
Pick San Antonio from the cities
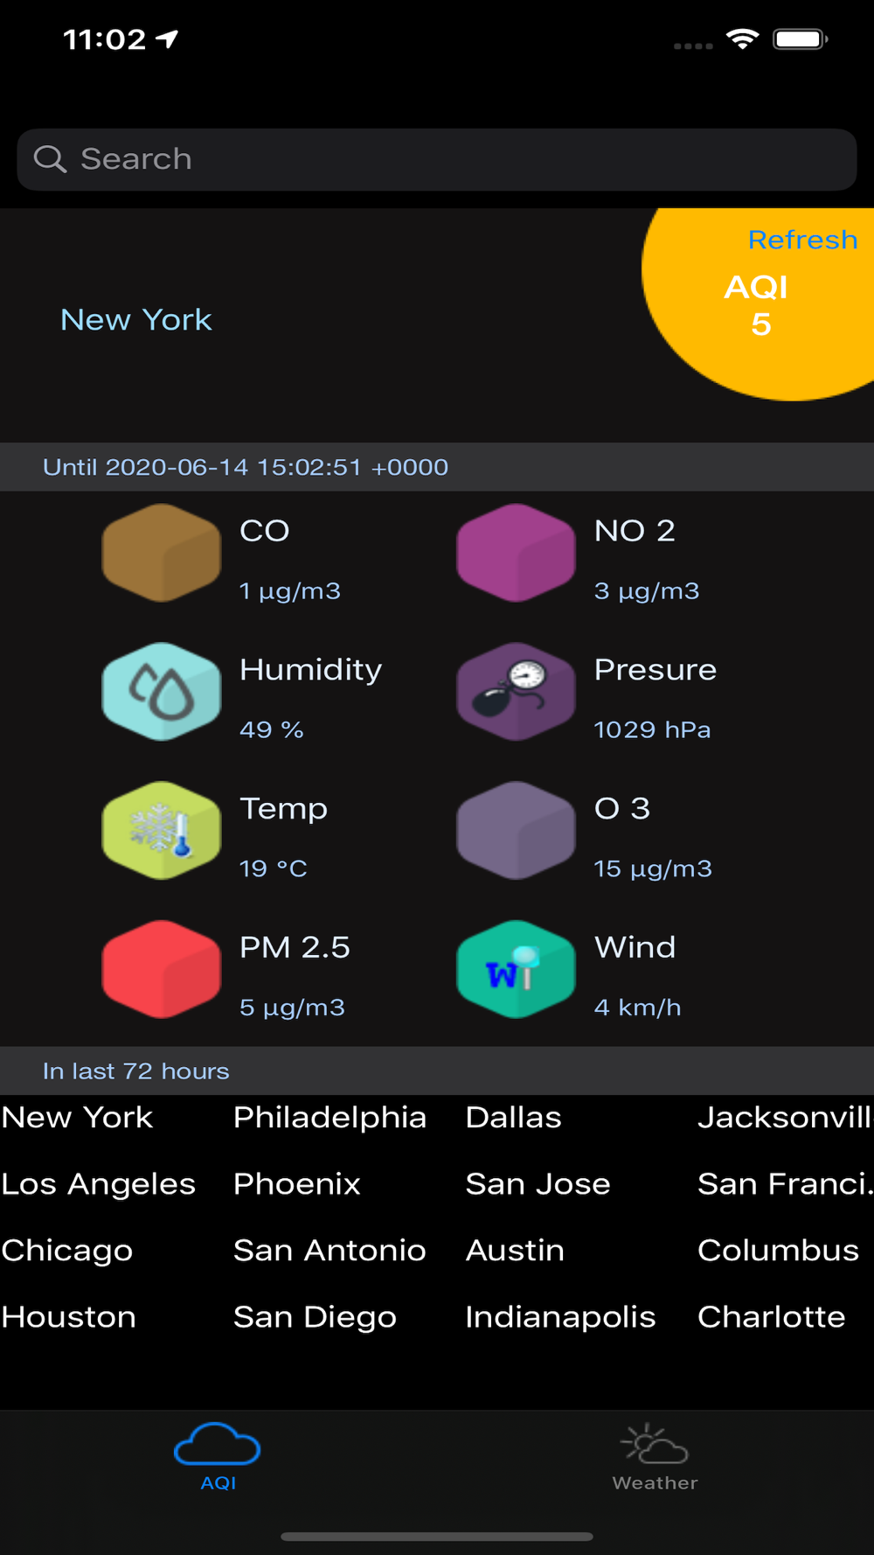tap(329, 1251)
